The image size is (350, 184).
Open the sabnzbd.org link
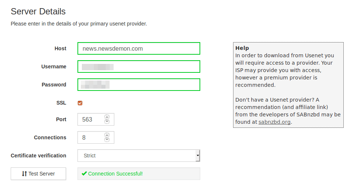click(x=274, y=122)
